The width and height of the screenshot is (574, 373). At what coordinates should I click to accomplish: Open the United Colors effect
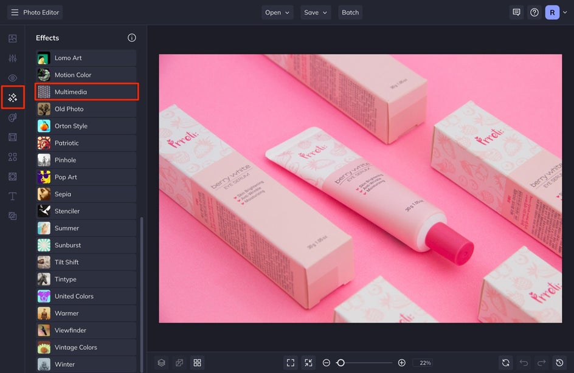click(x=86, y=296)
